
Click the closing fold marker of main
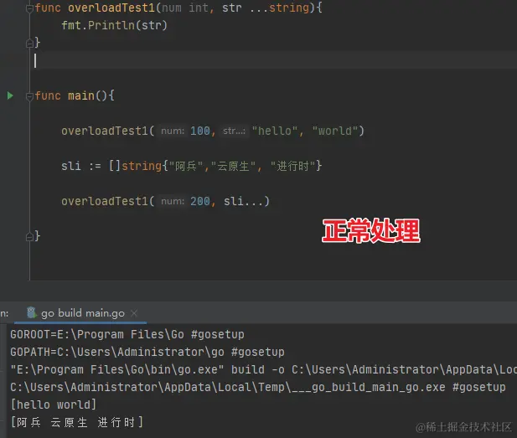pyautogui.click(x=29, y=236)
